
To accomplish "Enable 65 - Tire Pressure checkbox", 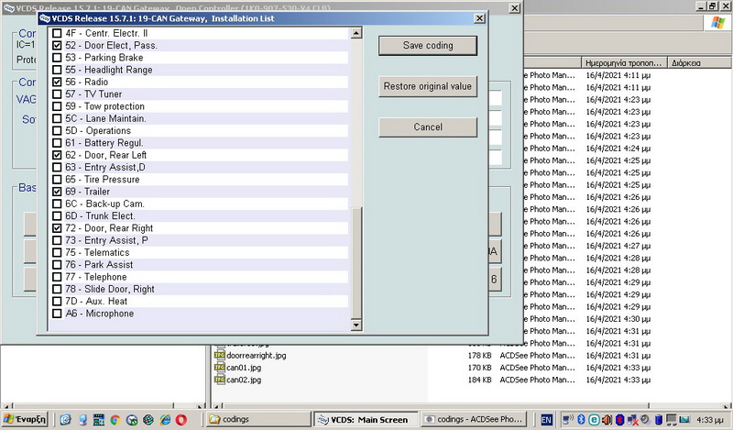I will pyautogui.click(x=57, y=179).
